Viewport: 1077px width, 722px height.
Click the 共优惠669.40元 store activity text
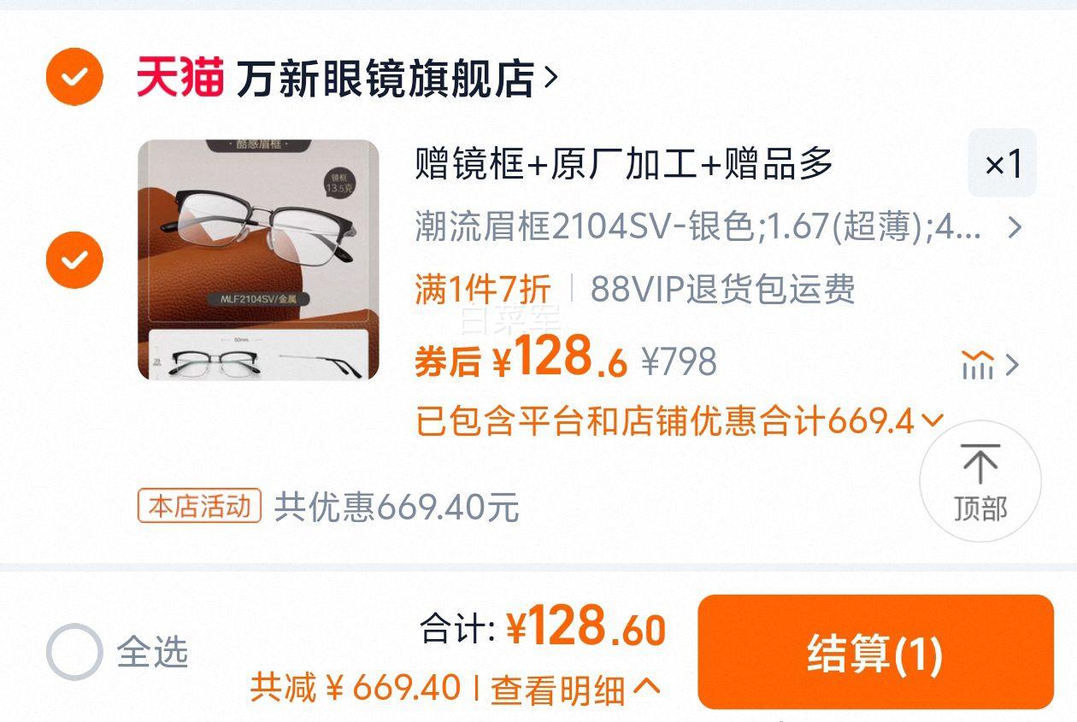(397, 507)
